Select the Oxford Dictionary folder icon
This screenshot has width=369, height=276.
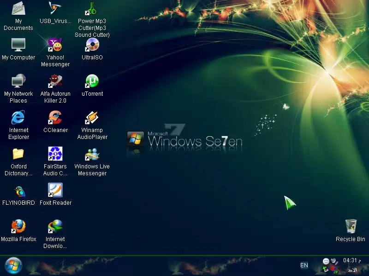coord(18,154)
